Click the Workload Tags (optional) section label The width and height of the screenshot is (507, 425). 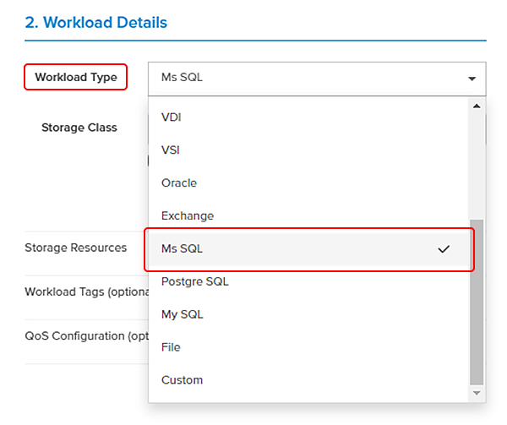click(x=87, y=292)
